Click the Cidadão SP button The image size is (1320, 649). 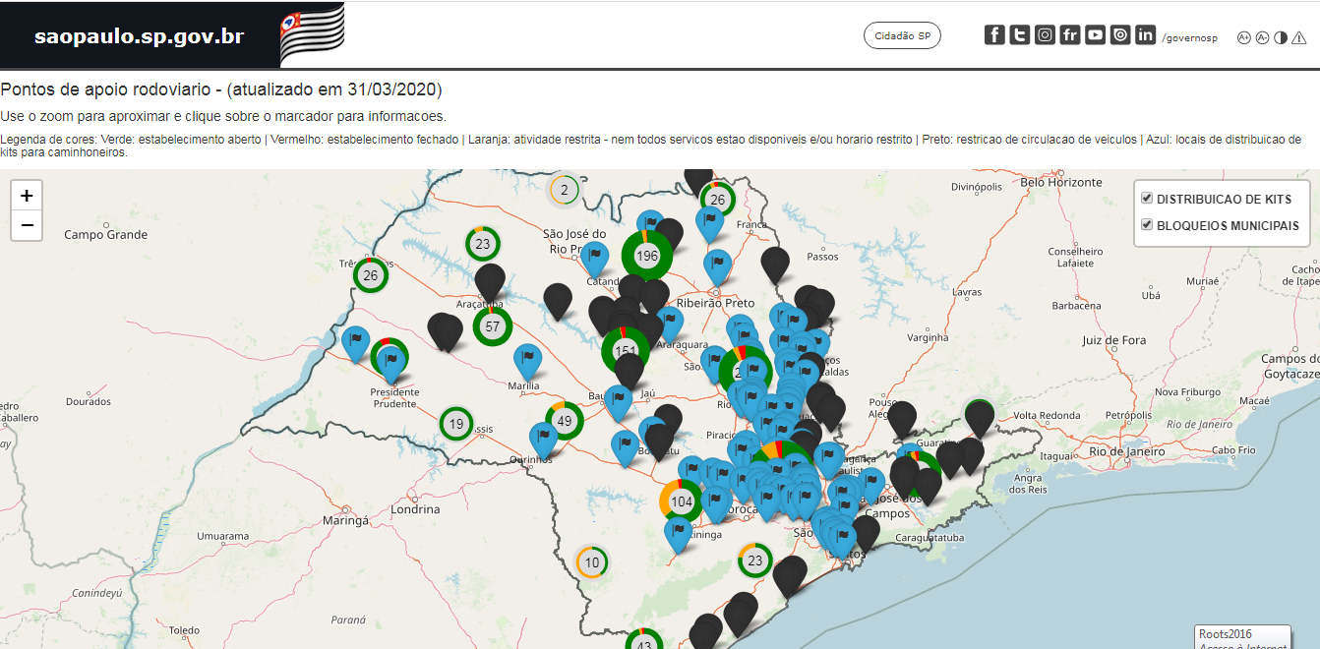click(x=902, y=35)
